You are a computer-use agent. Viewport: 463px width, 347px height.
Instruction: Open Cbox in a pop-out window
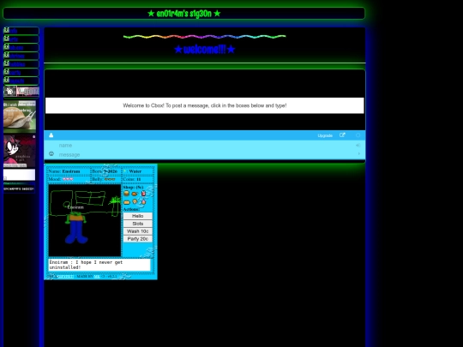tap(342, 135)
